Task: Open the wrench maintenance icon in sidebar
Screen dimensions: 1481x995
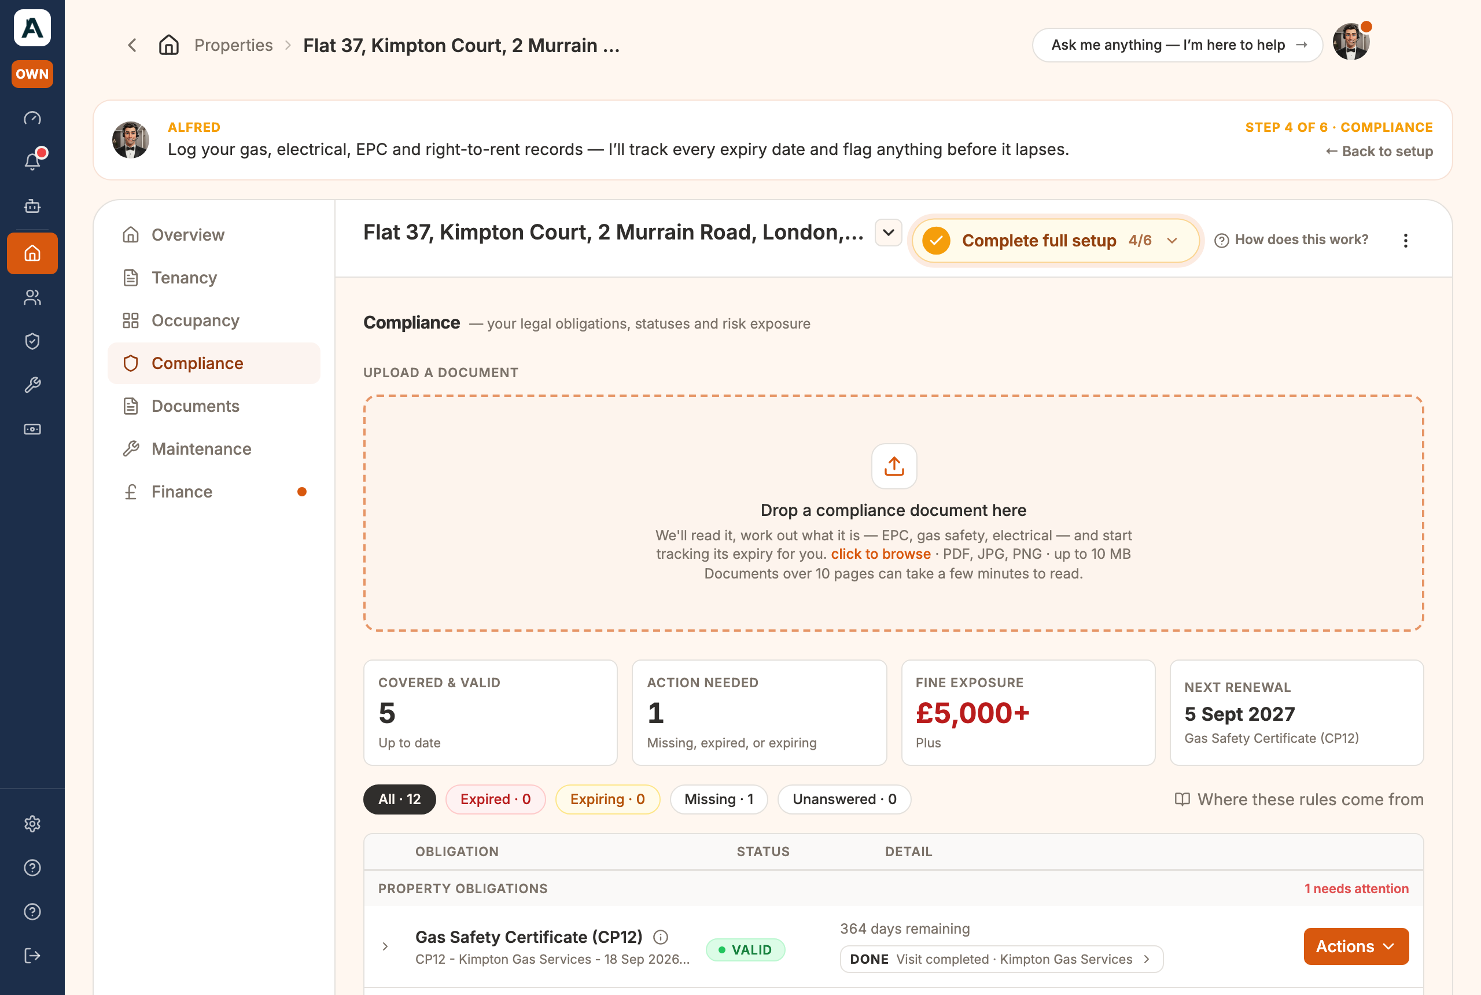Action: click(x=32, y=385)
